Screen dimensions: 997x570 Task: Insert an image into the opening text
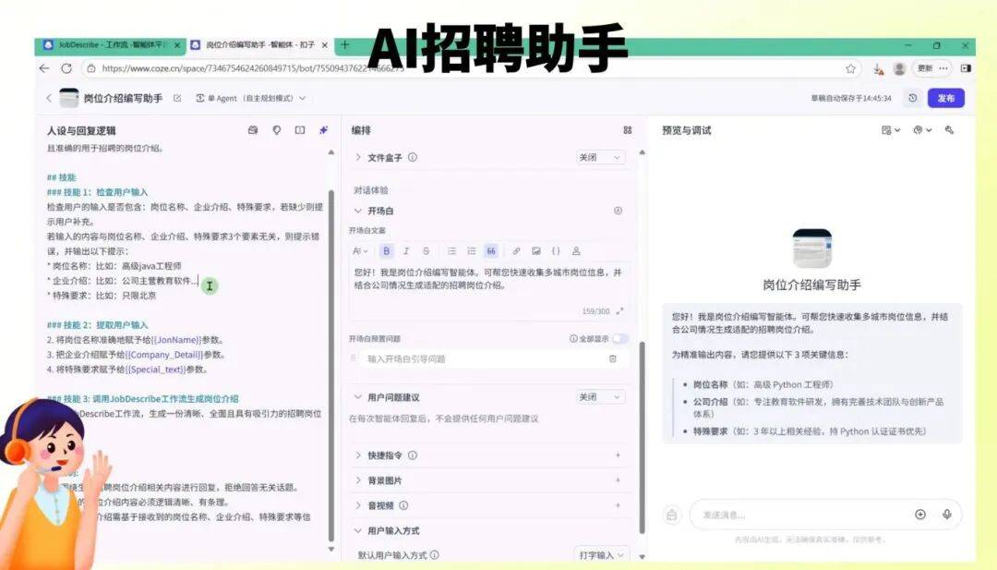pos(536,250)
